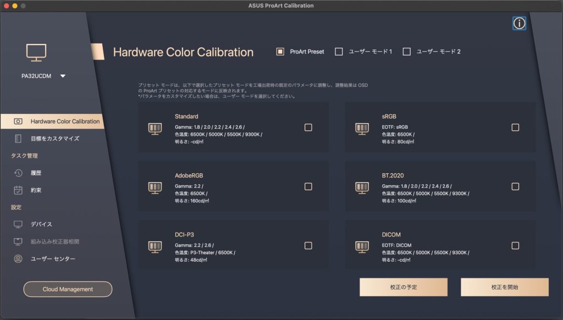Tick the DICOM preset checkbox
Viewport: 563px width, 320px height.
point(515,246)
